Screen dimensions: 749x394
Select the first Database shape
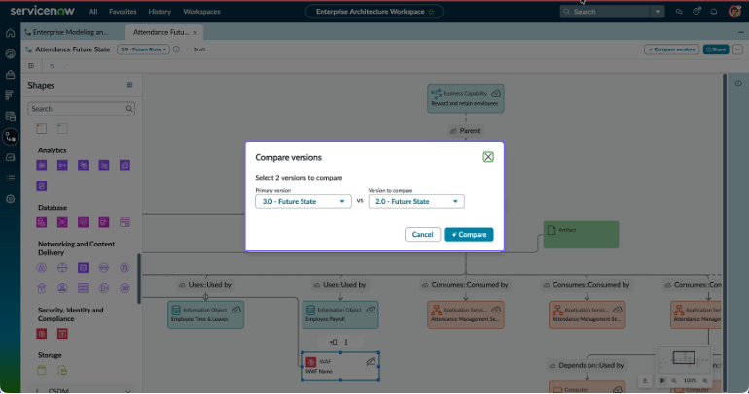click(42, 222)
